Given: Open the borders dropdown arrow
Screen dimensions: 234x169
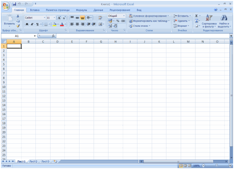Looking at the screenshot, I should (49, 24).
